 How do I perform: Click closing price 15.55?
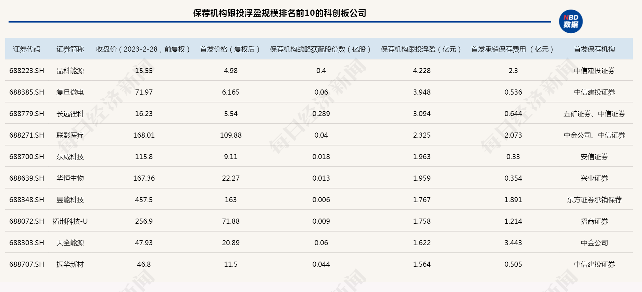144,71
